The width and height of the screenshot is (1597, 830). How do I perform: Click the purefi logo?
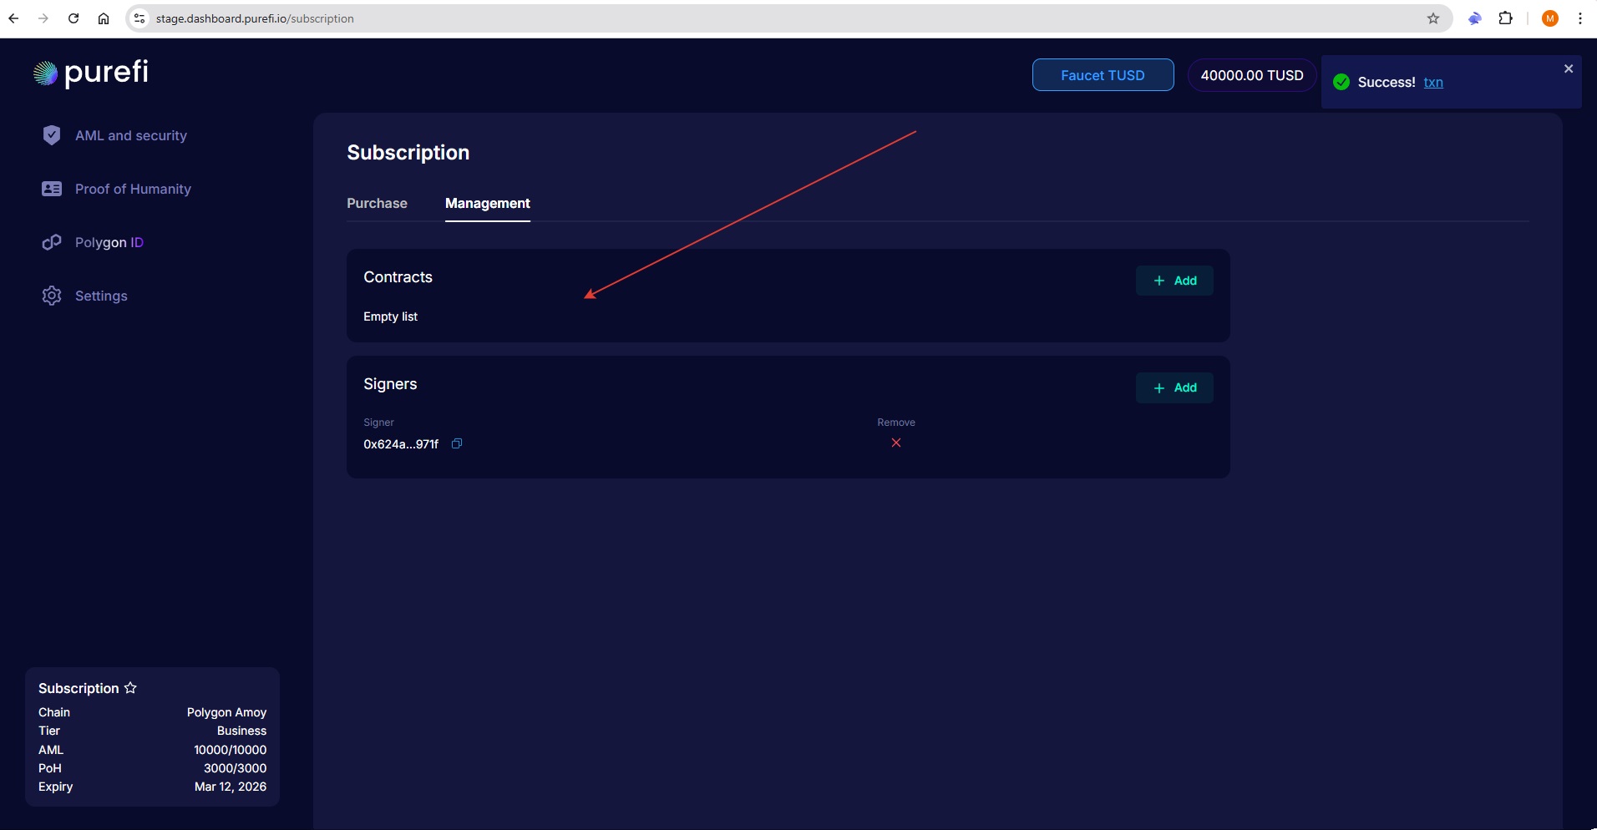91,73
